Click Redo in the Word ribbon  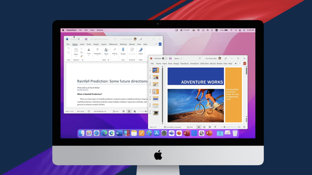click(x=69, y=52)
